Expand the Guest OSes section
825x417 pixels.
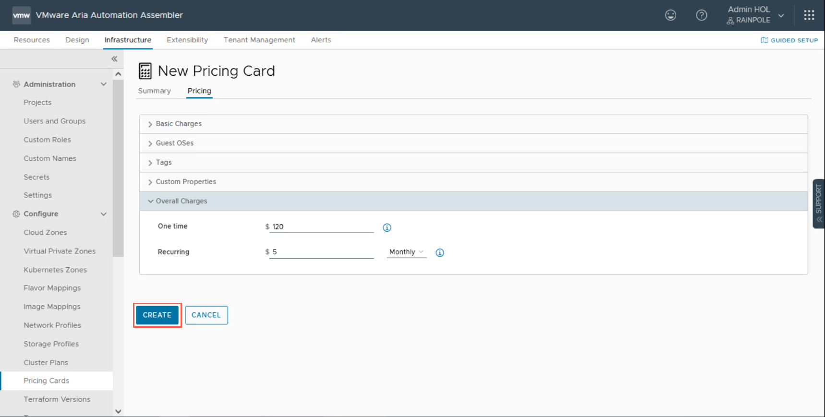[x=174, y=143]
